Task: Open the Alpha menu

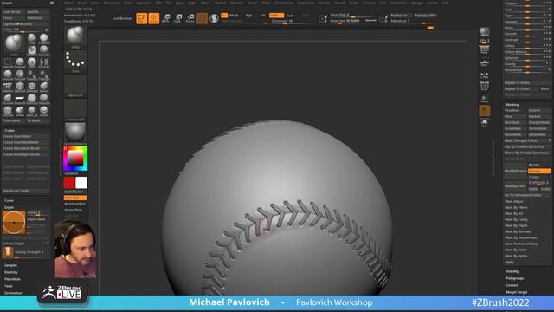Action: tap(68, 3)
